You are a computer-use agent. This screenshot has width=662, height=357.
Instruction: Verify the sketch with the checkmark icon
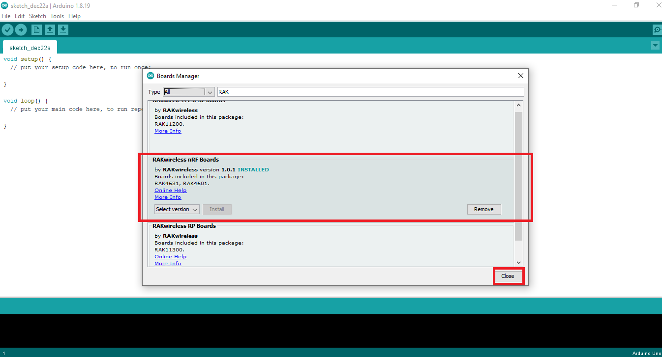point(8,29)
